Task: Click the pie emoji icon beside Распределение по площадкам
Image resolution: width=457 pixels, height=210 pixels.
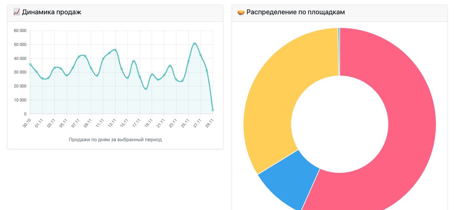Action: click(241, 12)
